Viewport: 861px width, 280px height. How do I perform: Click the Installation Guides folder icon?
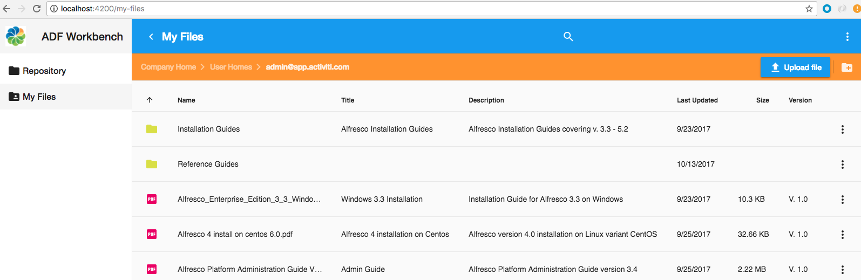pyautogui.click(x=152, y=129)
